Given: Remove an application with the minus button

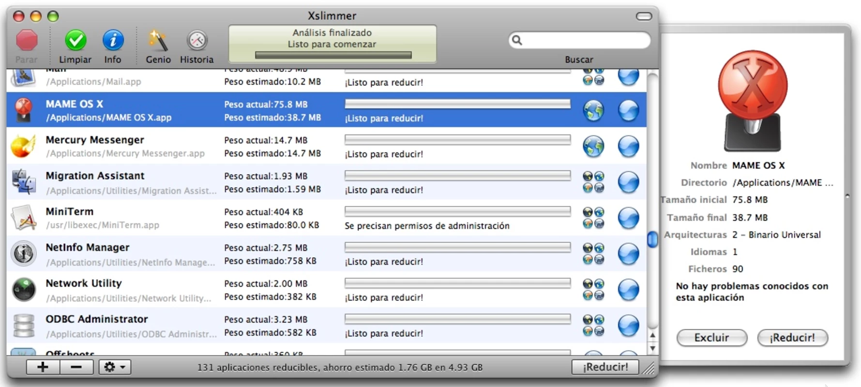Looking at the screenshot, I should tap(76, 367).
